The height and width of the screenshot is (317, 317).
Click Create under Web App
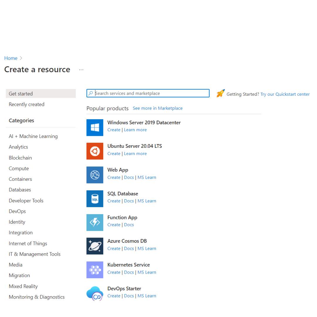point(114,178)
